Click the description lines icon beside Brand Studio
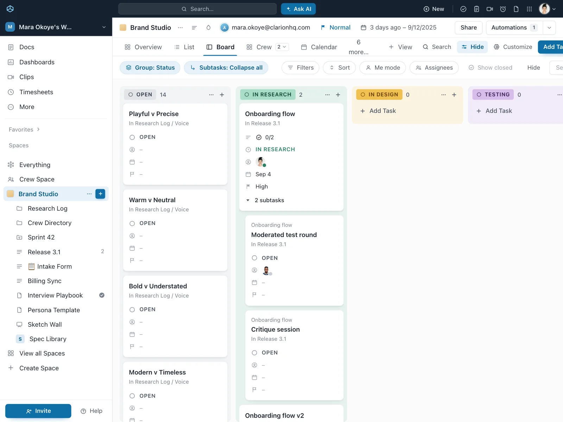 194,27
